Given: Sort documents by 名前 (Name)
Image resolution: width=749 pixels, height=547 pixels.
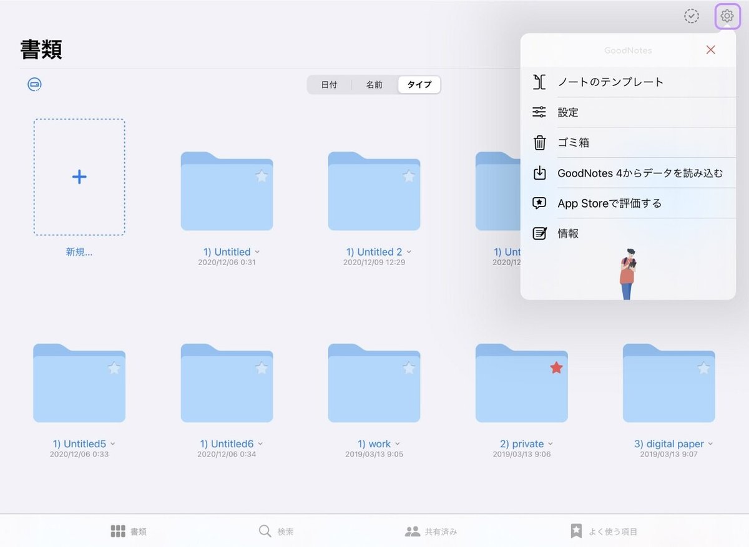Looking at the screenshot, I should pyautogui.click(x=374, y=84).
